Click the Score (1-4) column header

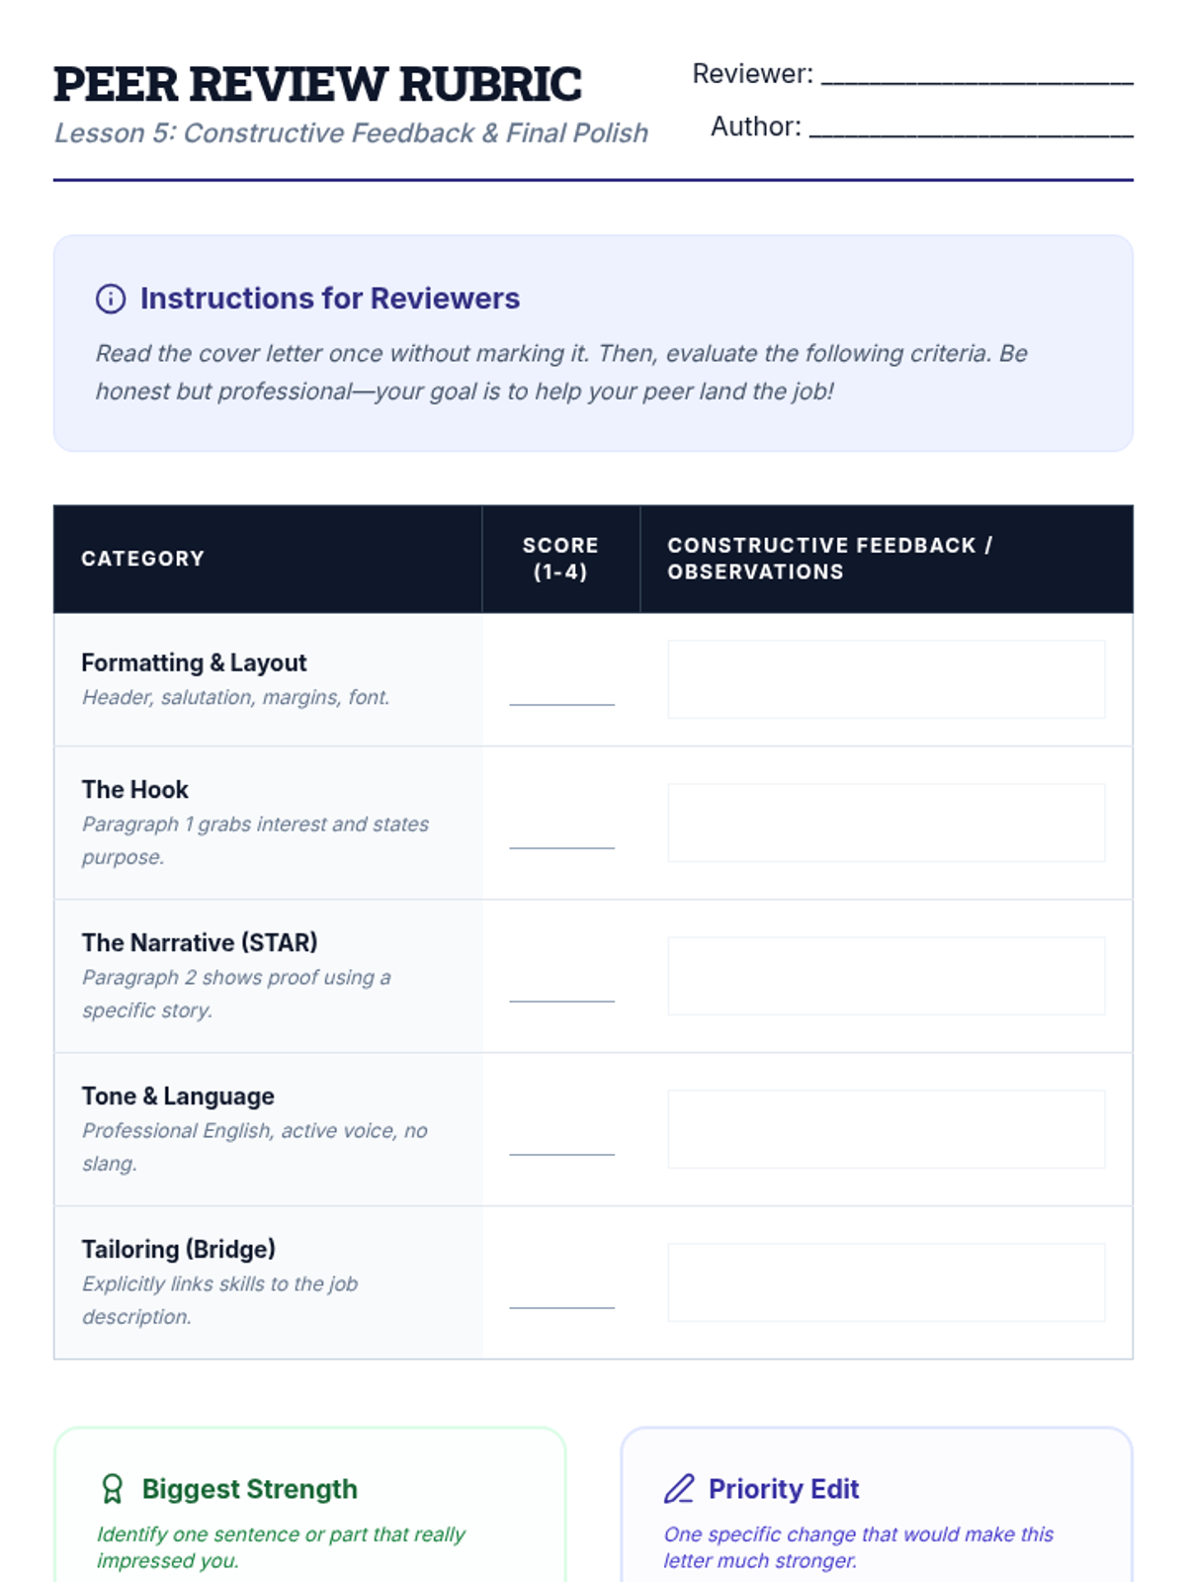point(560,559)
